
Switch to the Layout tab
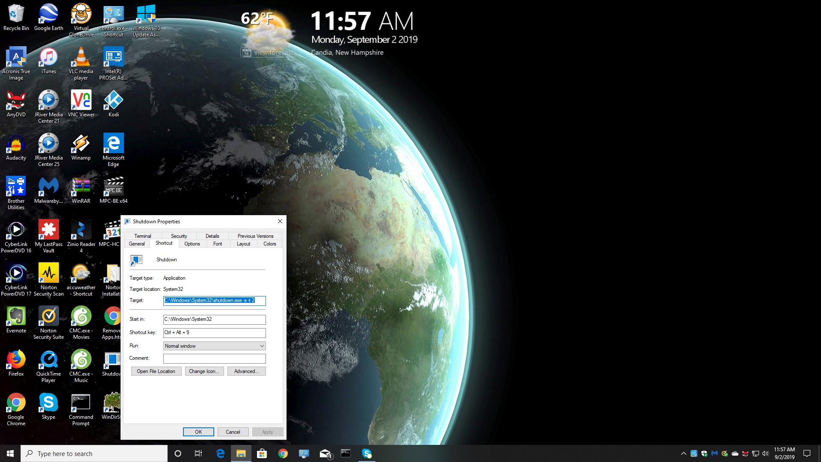pos(243,244)
